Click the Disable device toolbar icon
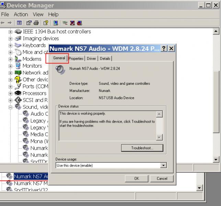This screenshot has width=221, height=206. pos(80,23)
